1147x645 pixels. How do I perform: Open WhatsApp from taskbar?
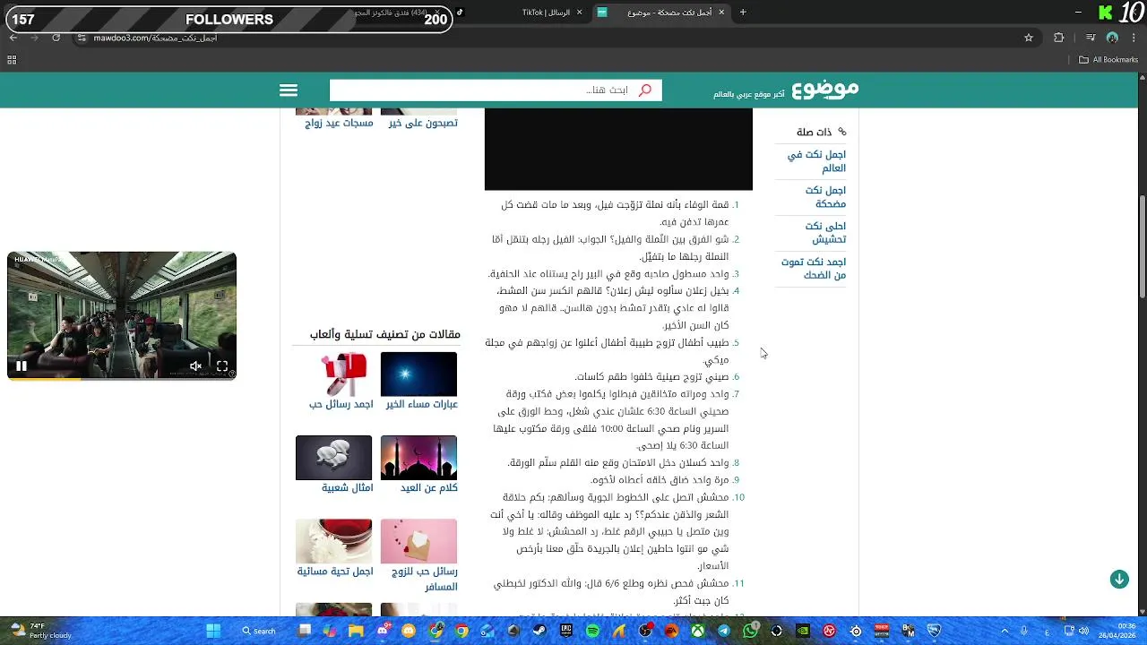(750, 631)
